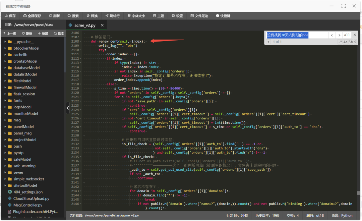Expand the __pycache__ folder
Viewport: 362px width, 221px height.
[5, 42]
